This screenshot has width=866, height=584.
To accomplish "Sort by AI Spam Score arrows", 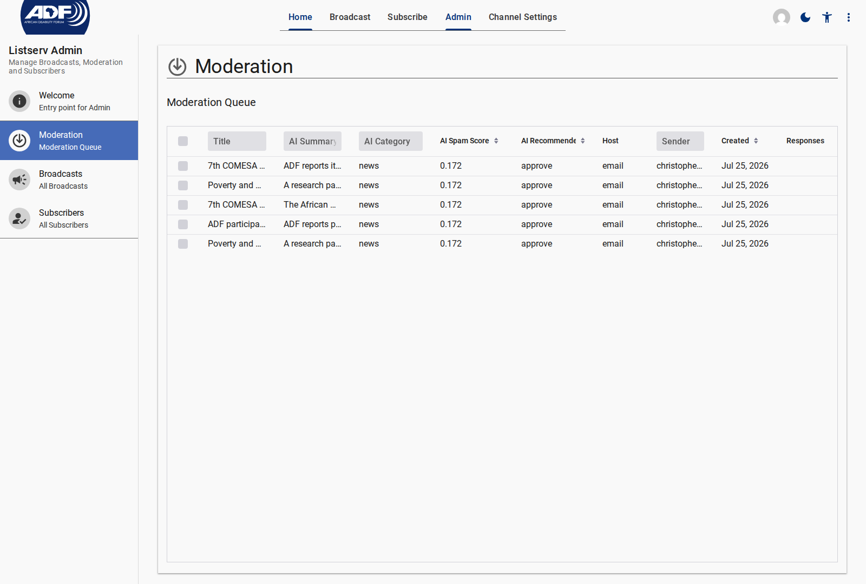I will coord(496,141).
